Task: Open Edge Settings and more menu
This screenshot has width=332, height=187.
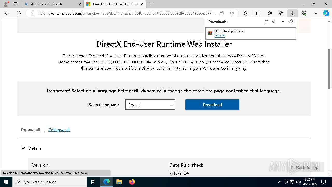Action: pos(315,13)
